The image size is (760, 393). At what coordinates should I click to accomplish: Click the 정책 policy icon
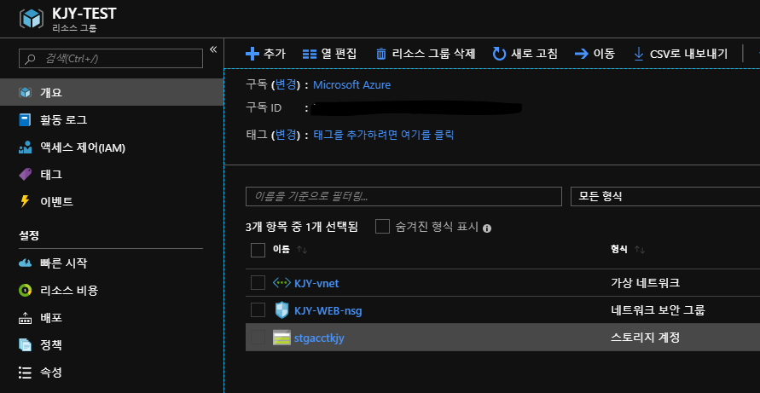(x=25, y=345)
